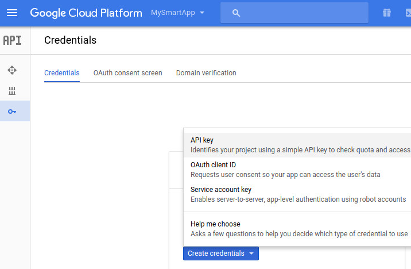The width and height of the screenshot is (411, 269).
Task: Click the API logo in sidebar
Action: 12,40
